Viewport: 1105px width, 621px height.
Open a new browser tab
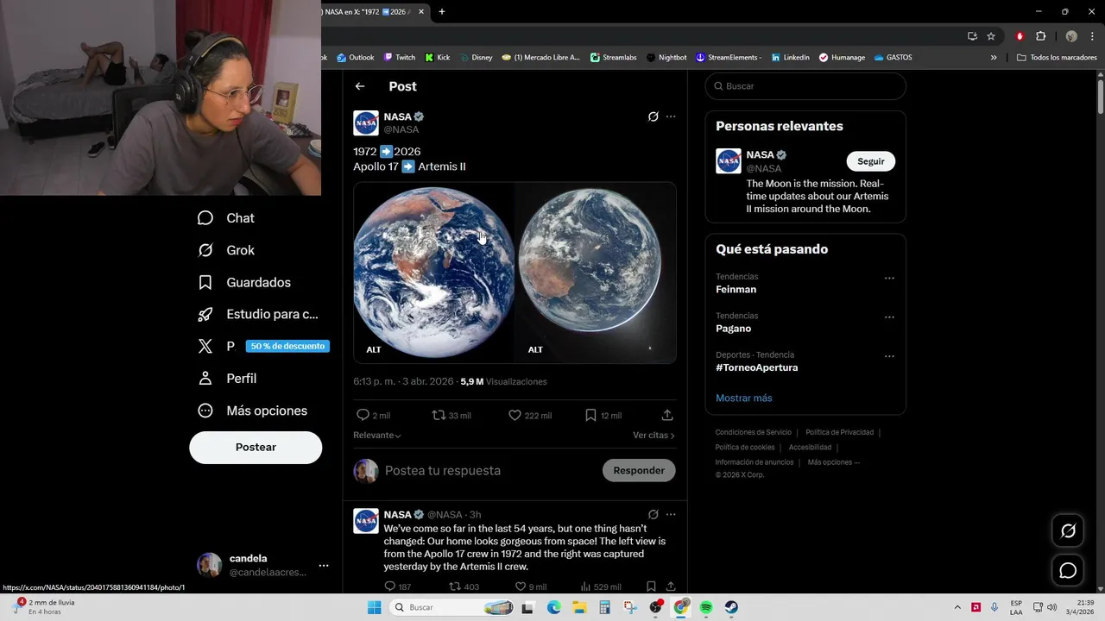tap(442, 12)
